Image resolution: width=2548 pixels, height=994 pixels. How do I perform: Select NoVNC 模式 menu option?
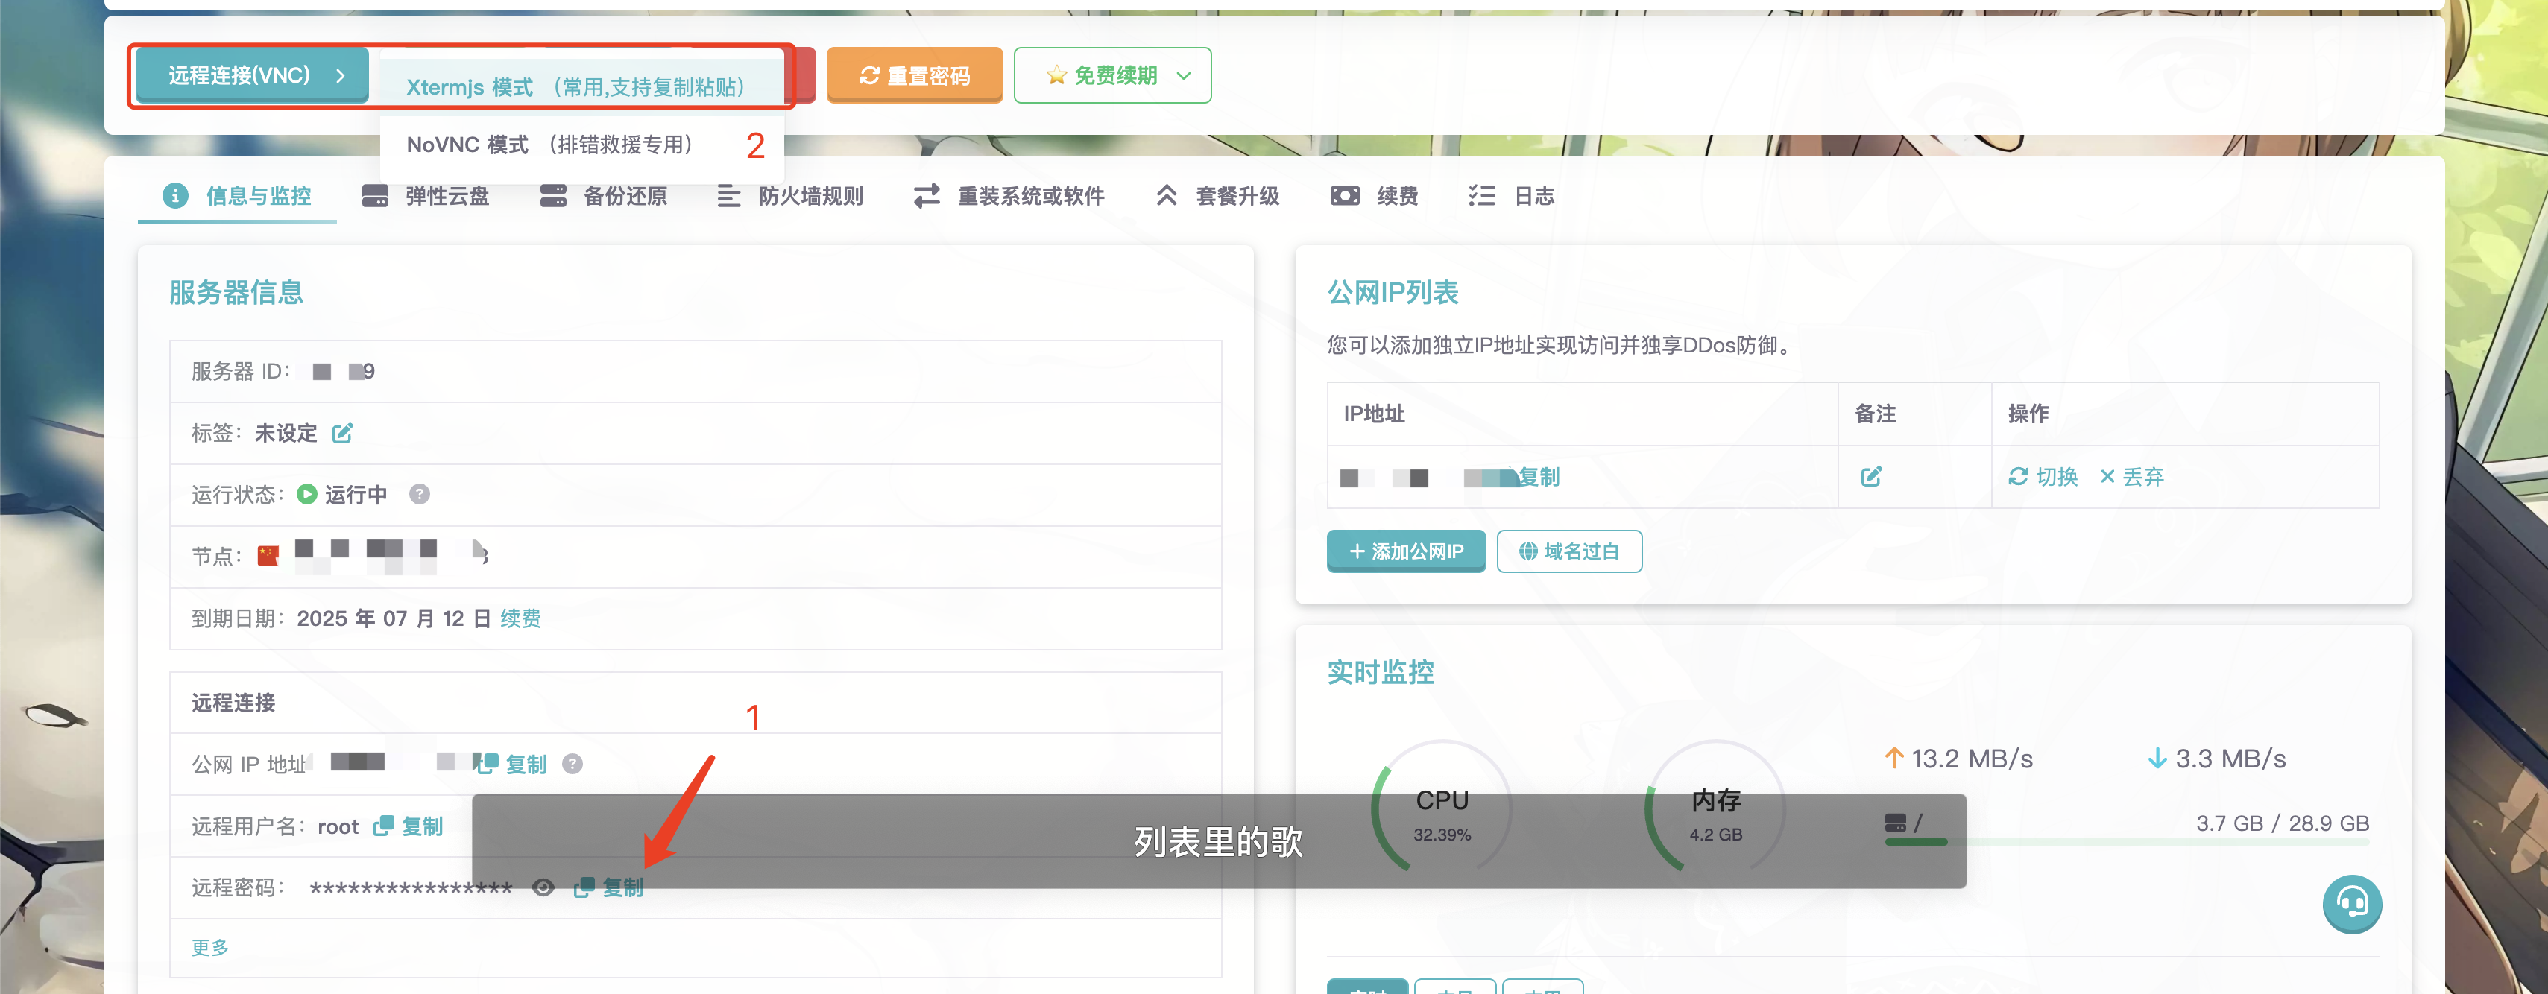coord(581,145)
